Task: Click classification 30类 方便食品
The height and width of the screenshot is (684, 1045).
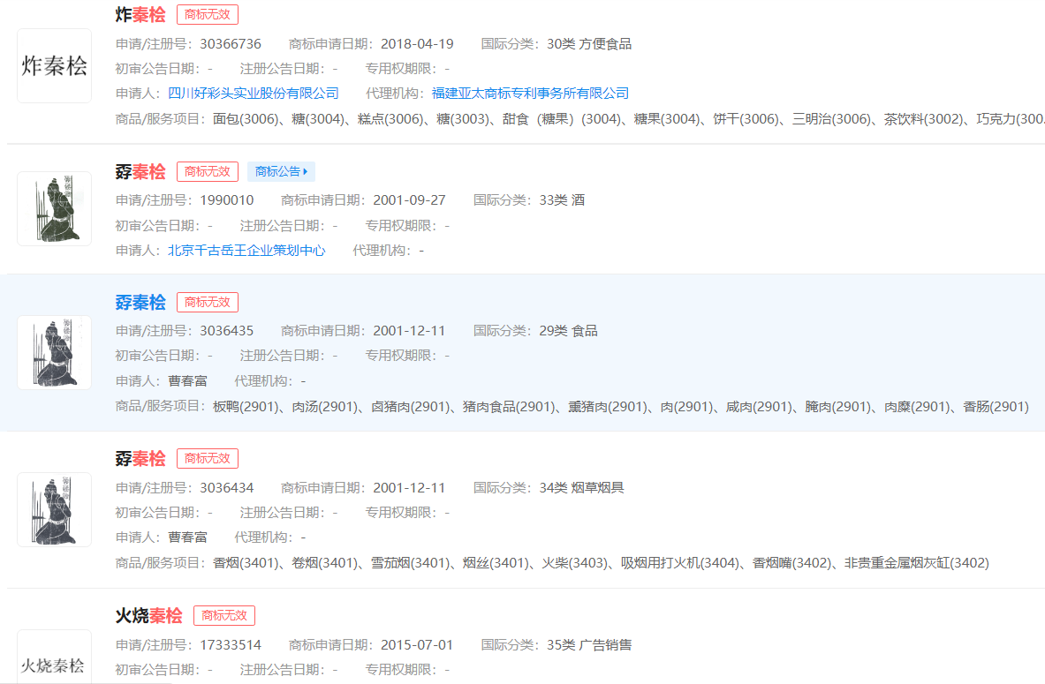Action: point(589,44)
